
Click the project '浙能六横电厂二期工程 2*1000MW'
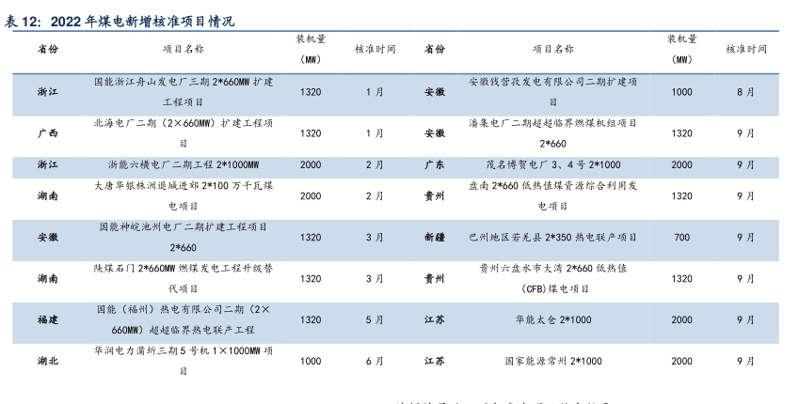coord(184,164)
